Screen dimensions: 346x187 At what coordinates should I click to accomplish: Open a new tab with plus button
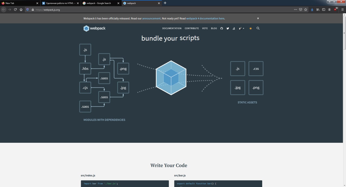point(165,3)
